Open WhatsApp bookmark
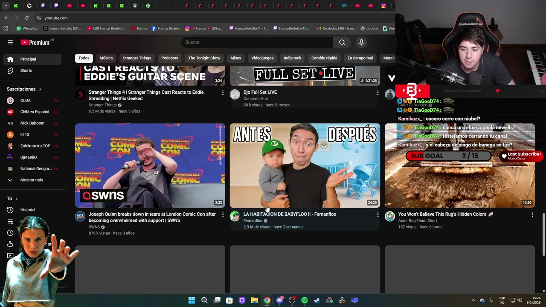 (x=27, y=29)
